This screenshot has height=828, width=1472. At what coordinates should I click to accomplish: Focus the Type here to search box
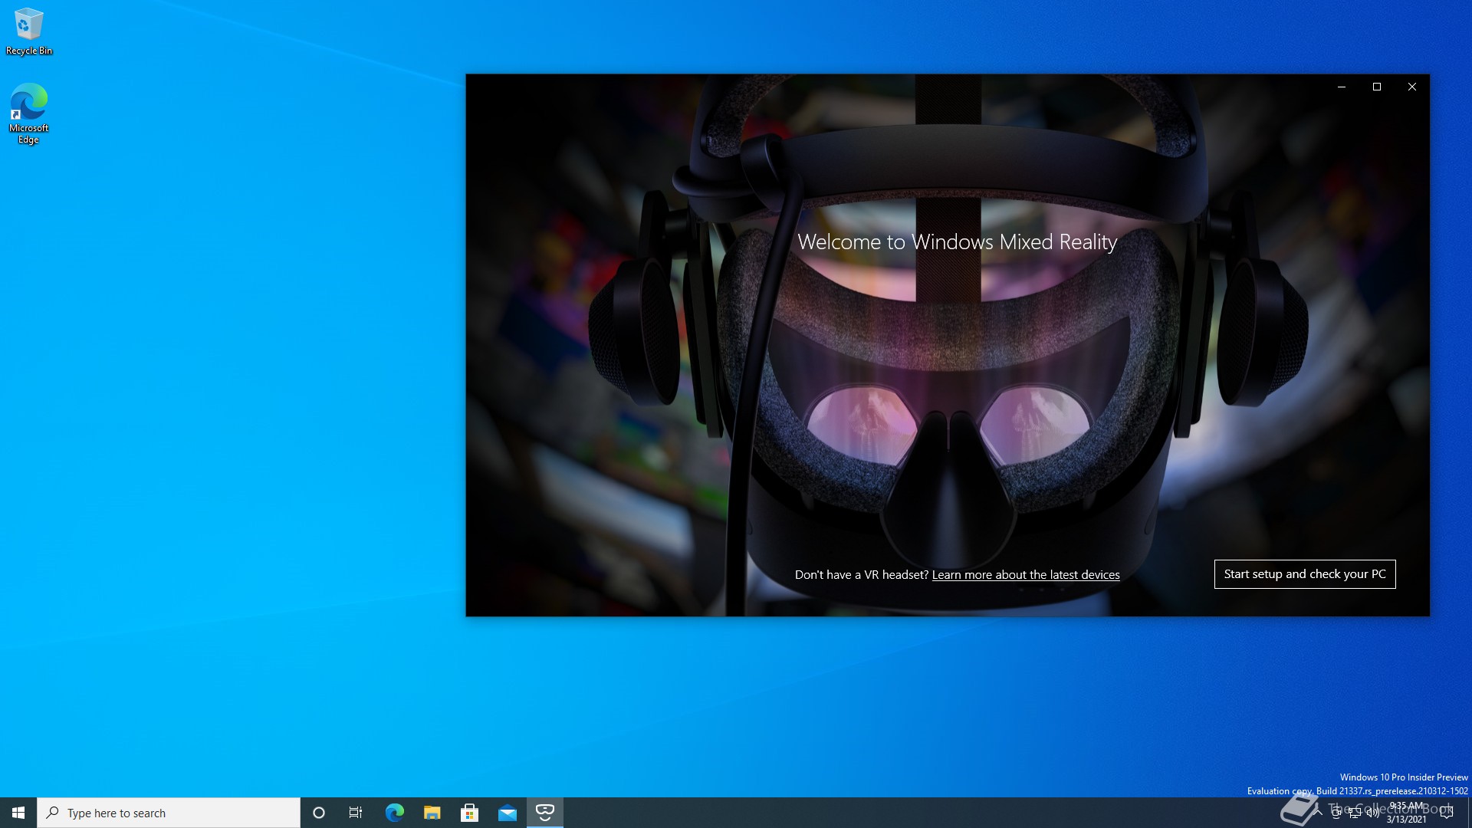(x=169, y=813)
